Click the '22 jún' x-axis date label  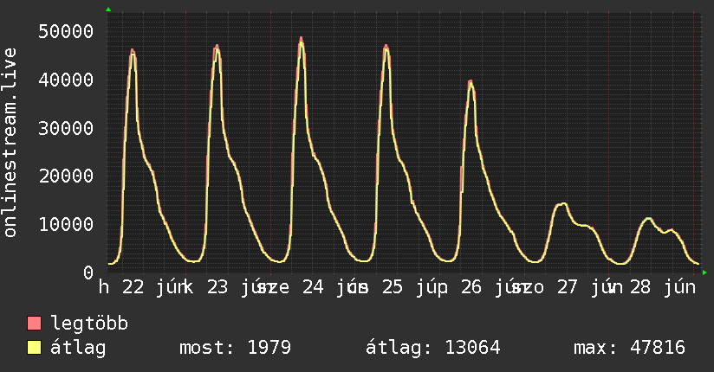(153, 288)
